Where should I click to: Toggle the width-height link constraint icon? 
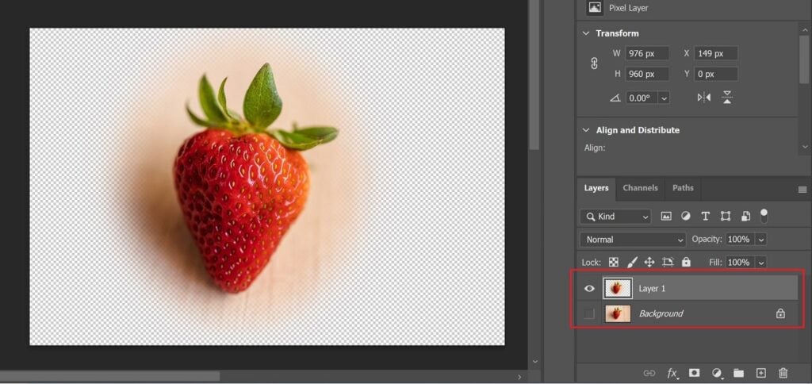click(594, 63)
